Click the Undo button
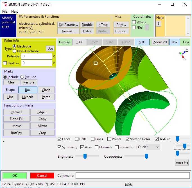 (103, 31)
